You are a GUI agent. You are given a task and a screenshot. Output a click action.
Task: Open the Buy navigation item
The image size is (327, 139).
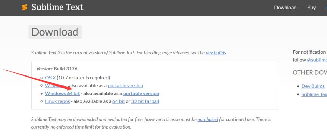311,8
